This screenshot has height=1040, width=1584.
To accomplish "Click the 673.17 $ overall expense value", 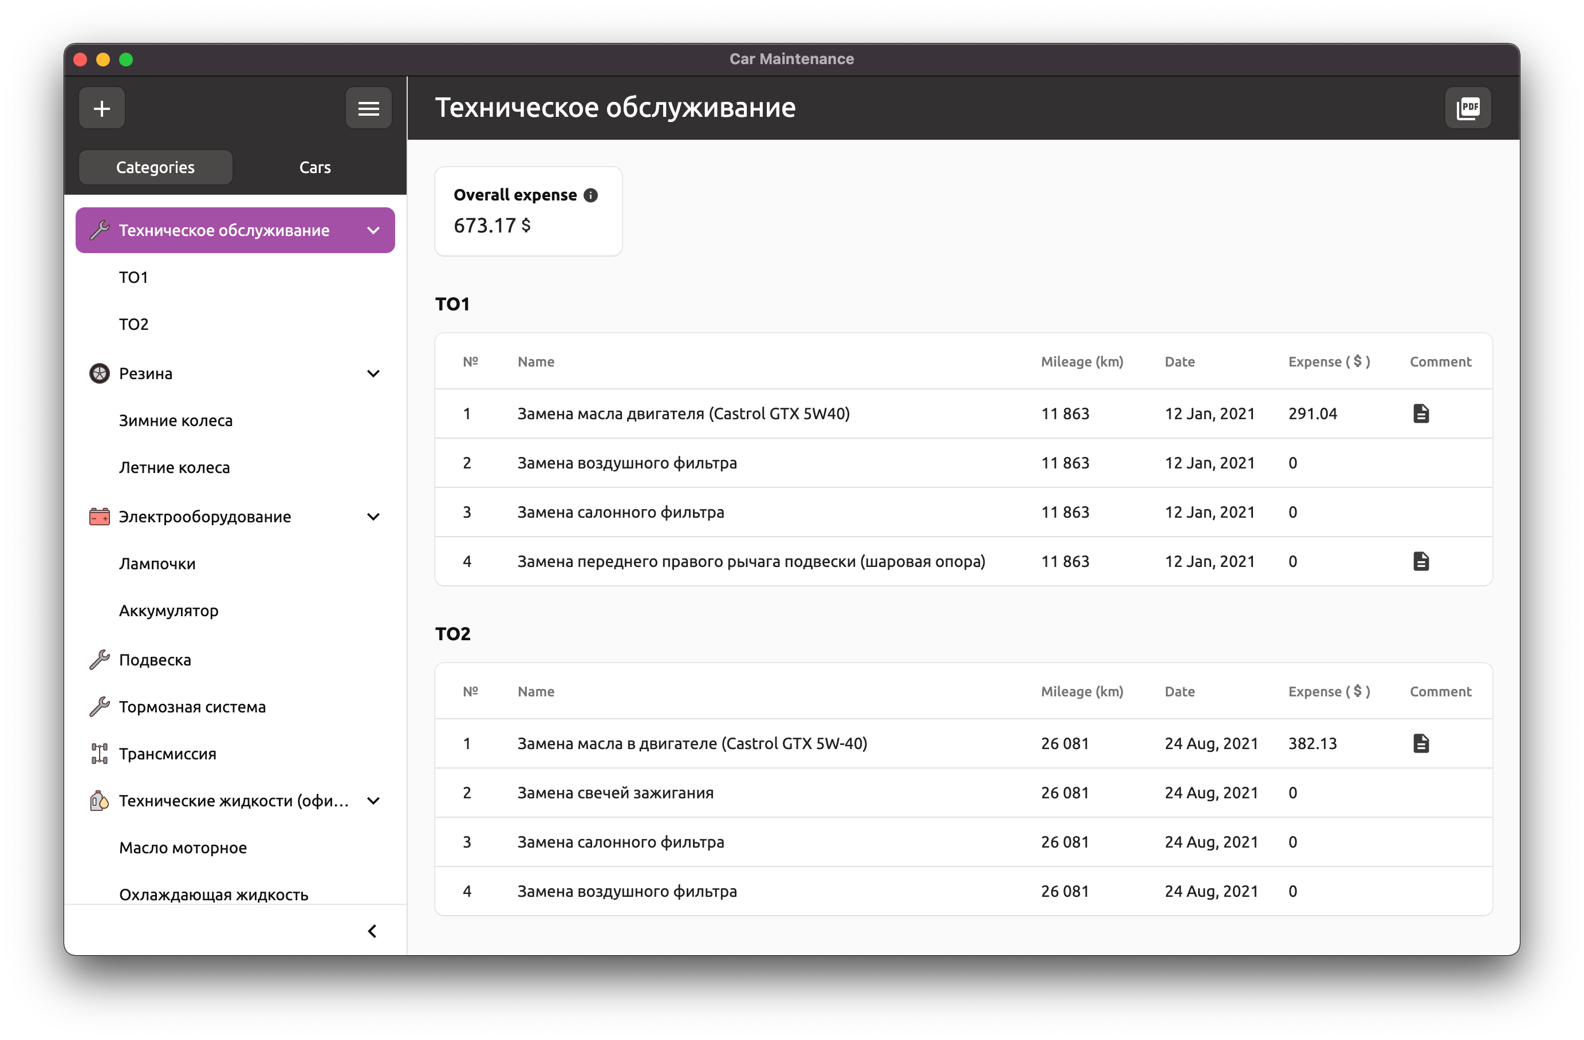I will coord(492,226).
